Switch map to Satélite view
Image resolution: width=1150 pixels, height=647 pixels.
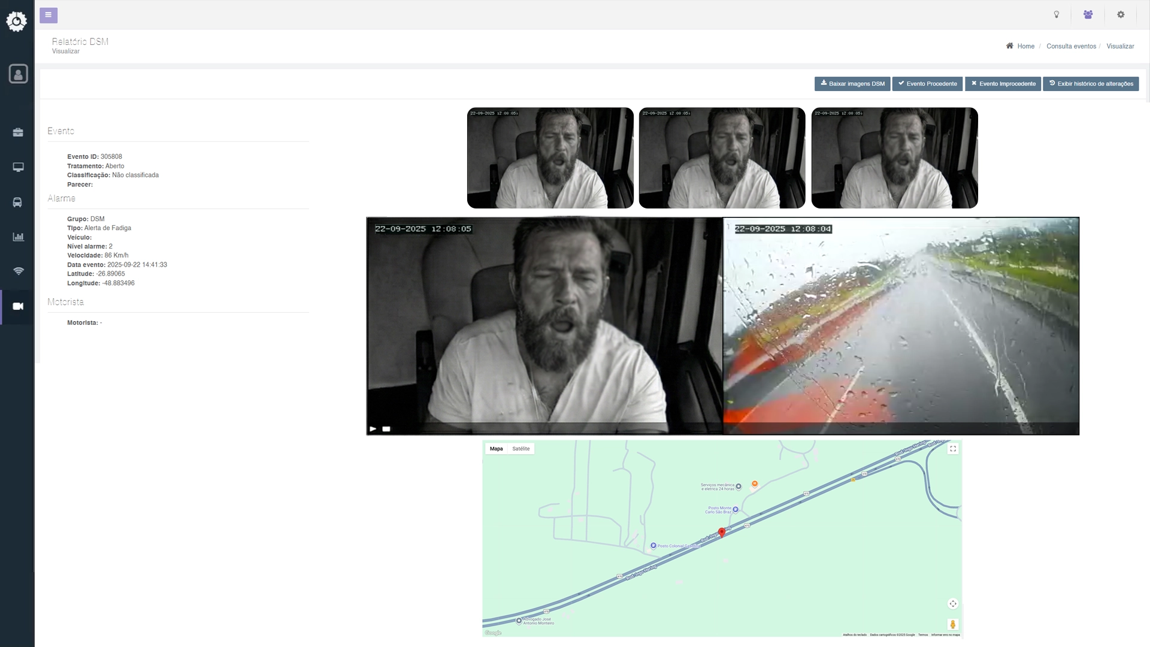coord(520,449)
